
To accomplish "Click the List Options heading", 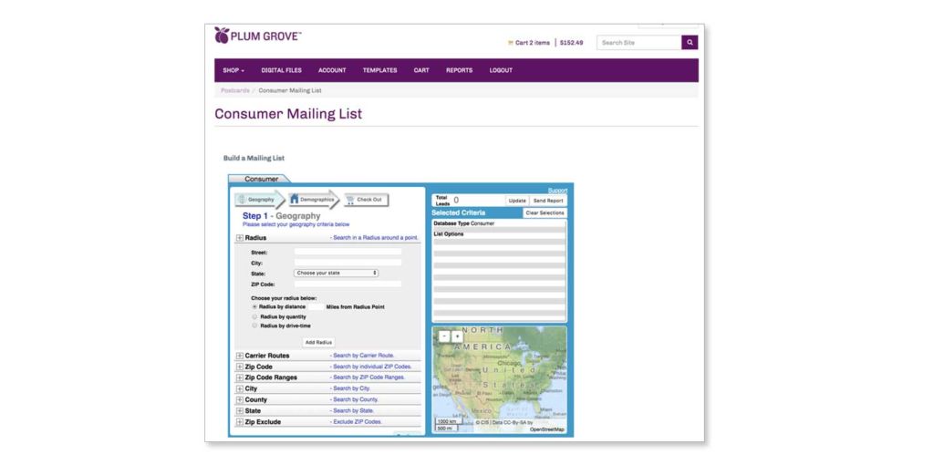I will pos(449,234).
